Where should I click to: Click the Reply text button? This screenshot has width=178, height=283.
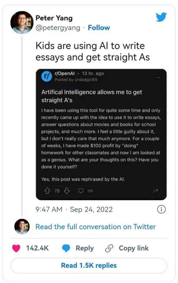pos(85,248)
